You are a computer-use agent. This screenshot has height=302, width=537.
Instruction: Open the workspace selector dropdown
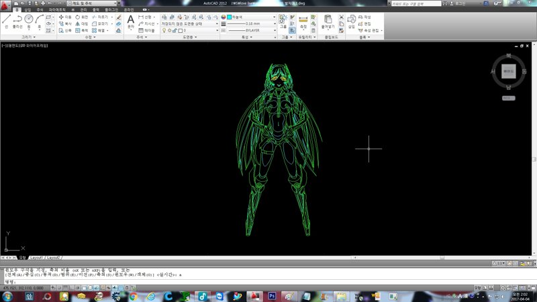[91, 3]
